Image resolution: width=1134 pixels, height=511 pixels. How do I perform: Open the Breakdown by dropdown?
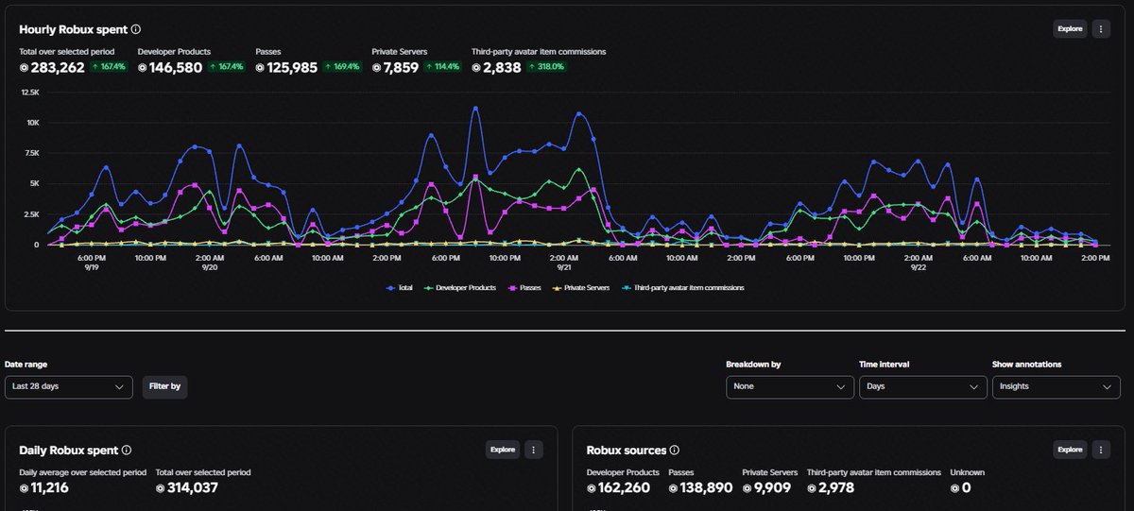click(x=790, y=387)
